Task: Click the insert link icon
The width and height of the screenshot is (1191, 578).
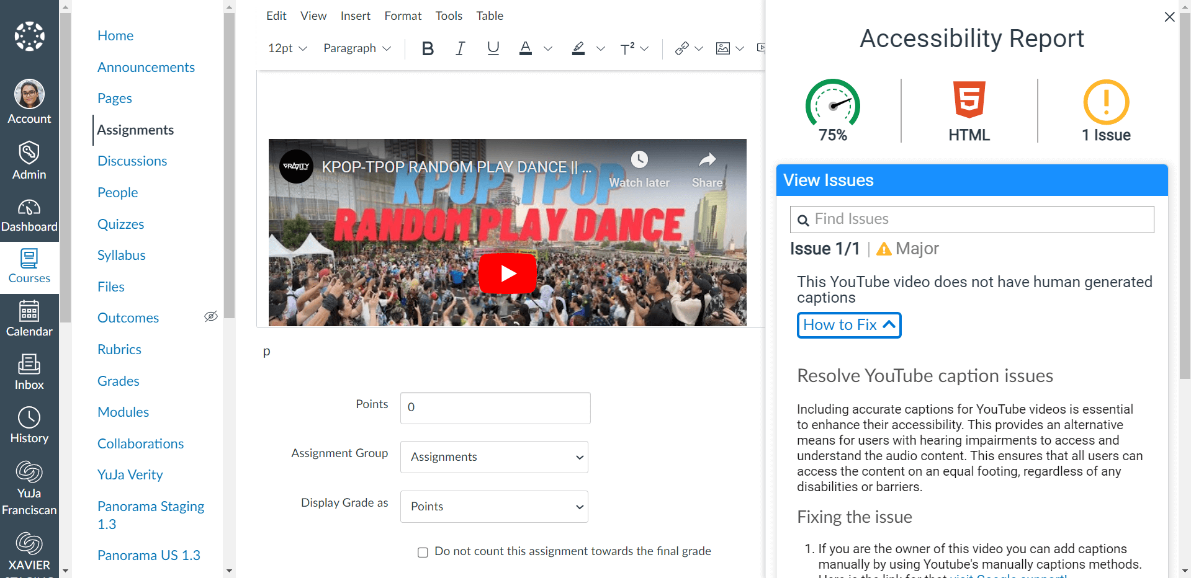Action: (681, 48)
